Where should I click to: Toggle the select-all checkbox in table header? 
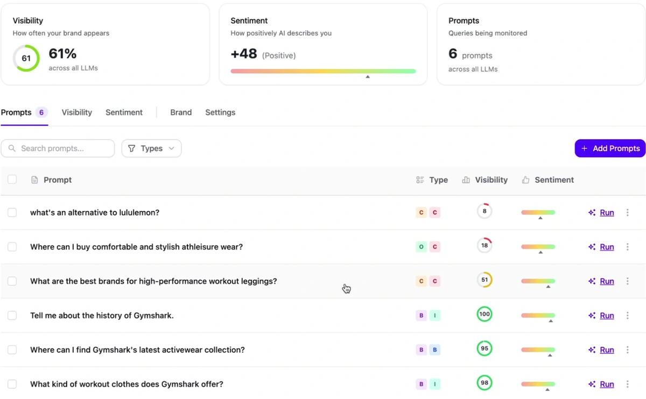[12, 180]
